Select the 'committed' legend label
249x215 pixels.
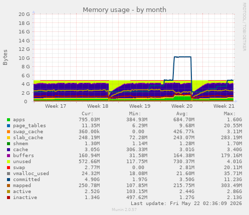point(27,180)
